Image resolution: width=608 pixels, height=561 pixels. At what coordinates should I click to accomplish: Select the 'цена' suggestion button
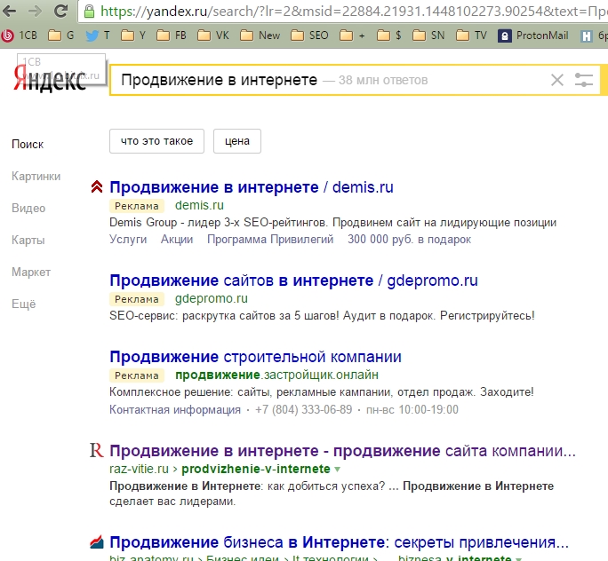[x=237, y=141]
